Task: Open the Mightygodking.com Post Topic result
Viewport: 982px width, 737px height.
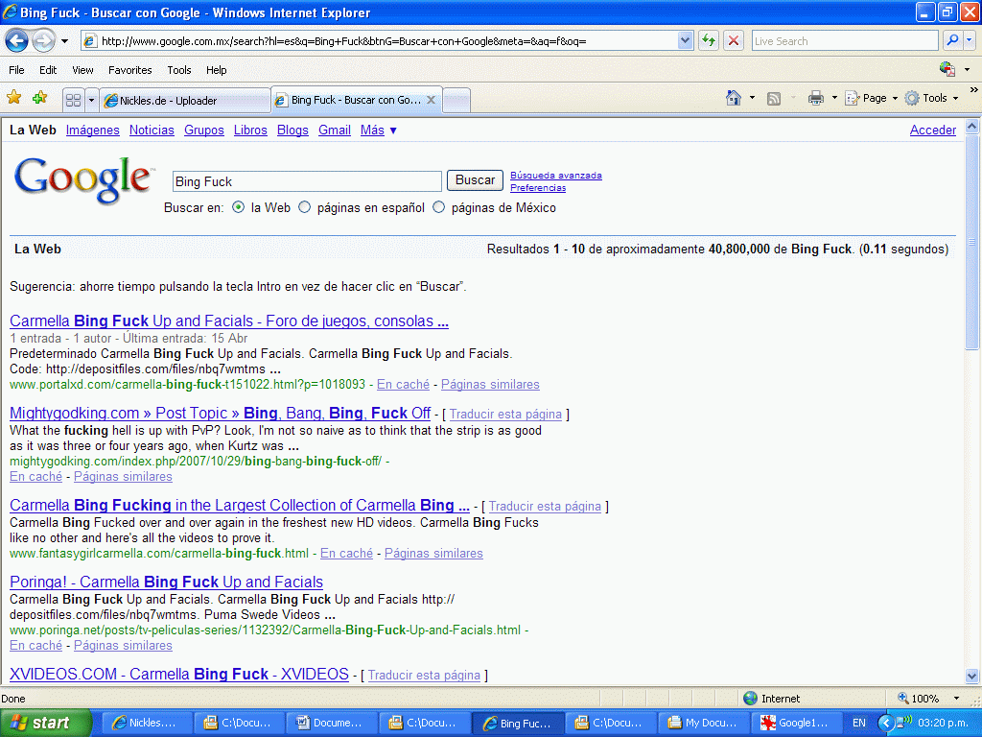Action: pyautogui.click(x=221, y=413)
